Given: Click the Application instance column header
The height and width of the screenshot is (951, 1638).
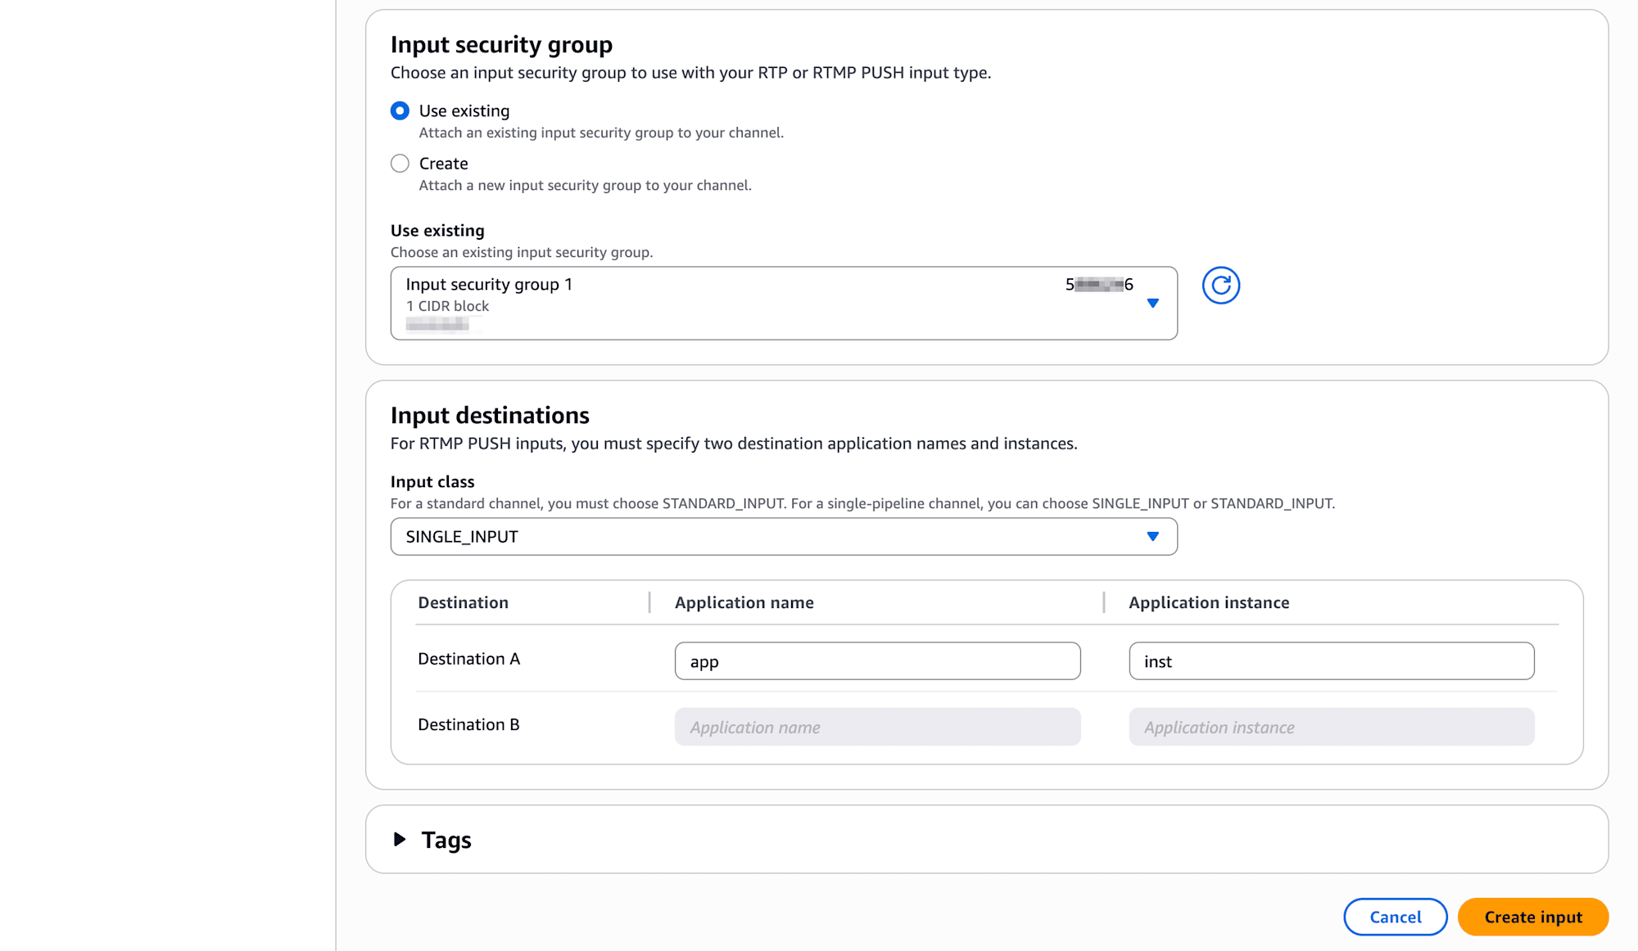Looking at the screenshot, I should coord(1208,603).
